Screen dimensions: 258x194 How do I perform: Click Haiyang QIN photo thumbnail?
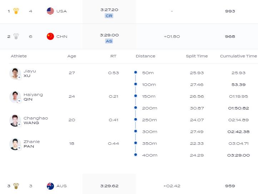click(15, 97)
